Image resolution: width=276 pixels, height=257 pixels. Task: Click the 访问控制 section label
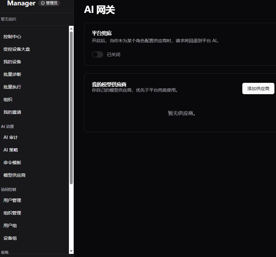[8, 190]
